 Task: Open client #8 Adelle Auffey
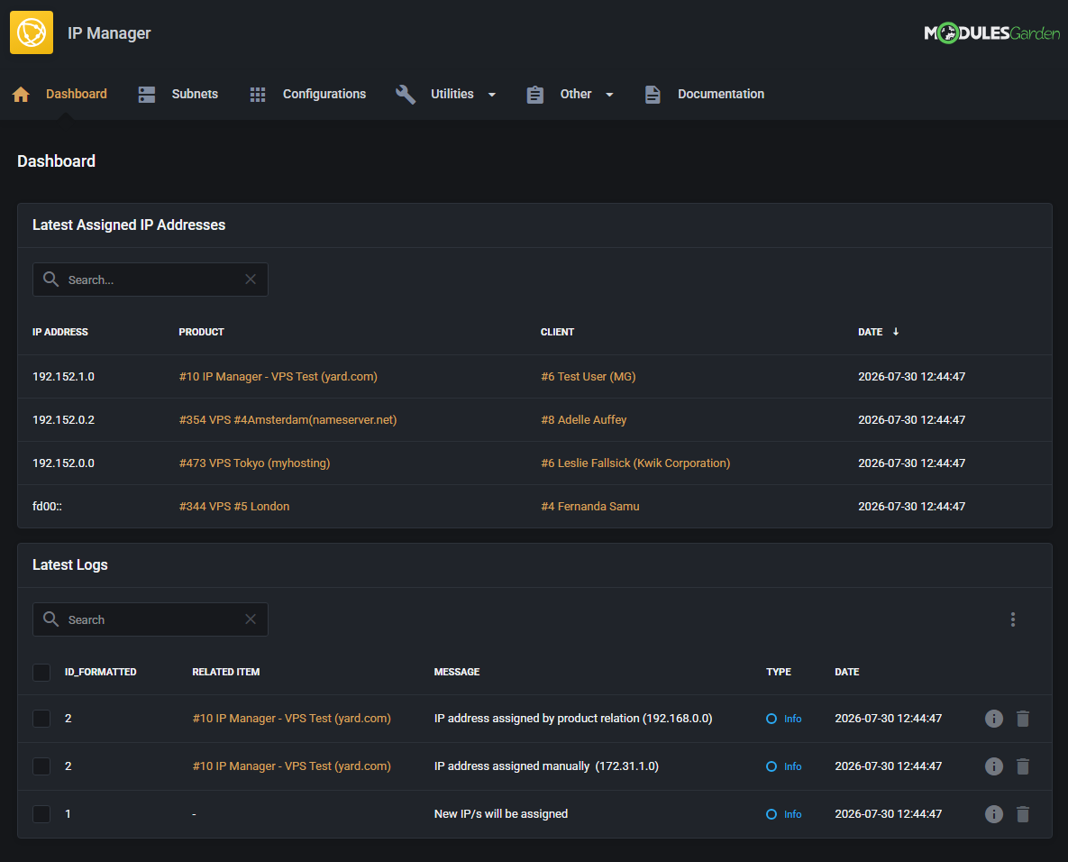(x=584, y=420)
